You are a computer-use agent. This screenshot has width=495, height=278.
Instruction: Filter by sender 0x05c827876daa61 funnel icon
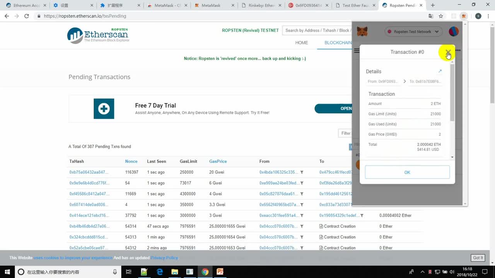click(x=302, y=194)
